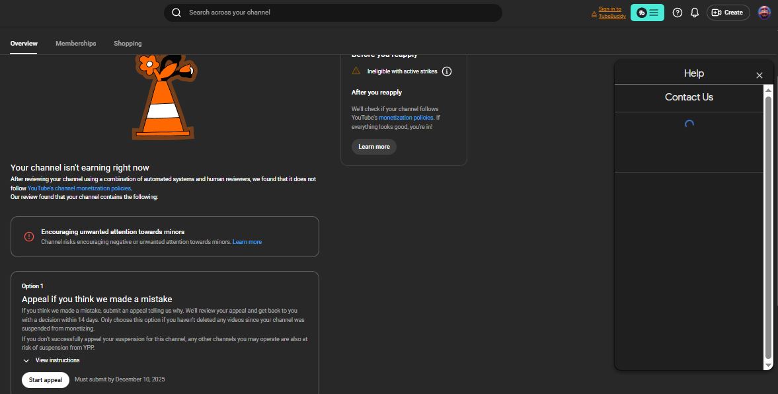Click the search across your channel field
The image size is (778, 394).
(x=333, y=13)
